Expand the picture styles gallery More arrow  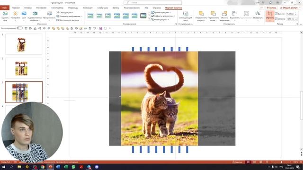click(x=149, y=19)
